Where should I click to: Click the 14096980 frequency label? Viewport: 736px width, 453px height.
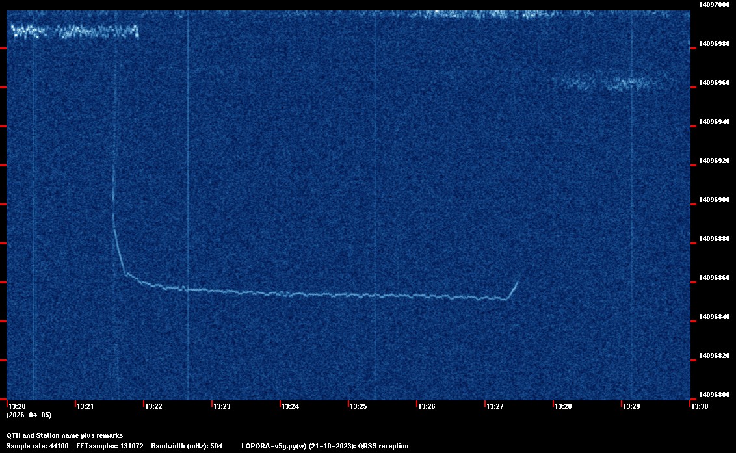tap(715, 44)
